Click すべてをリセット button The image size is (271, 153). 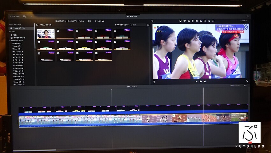click(245, 21)
